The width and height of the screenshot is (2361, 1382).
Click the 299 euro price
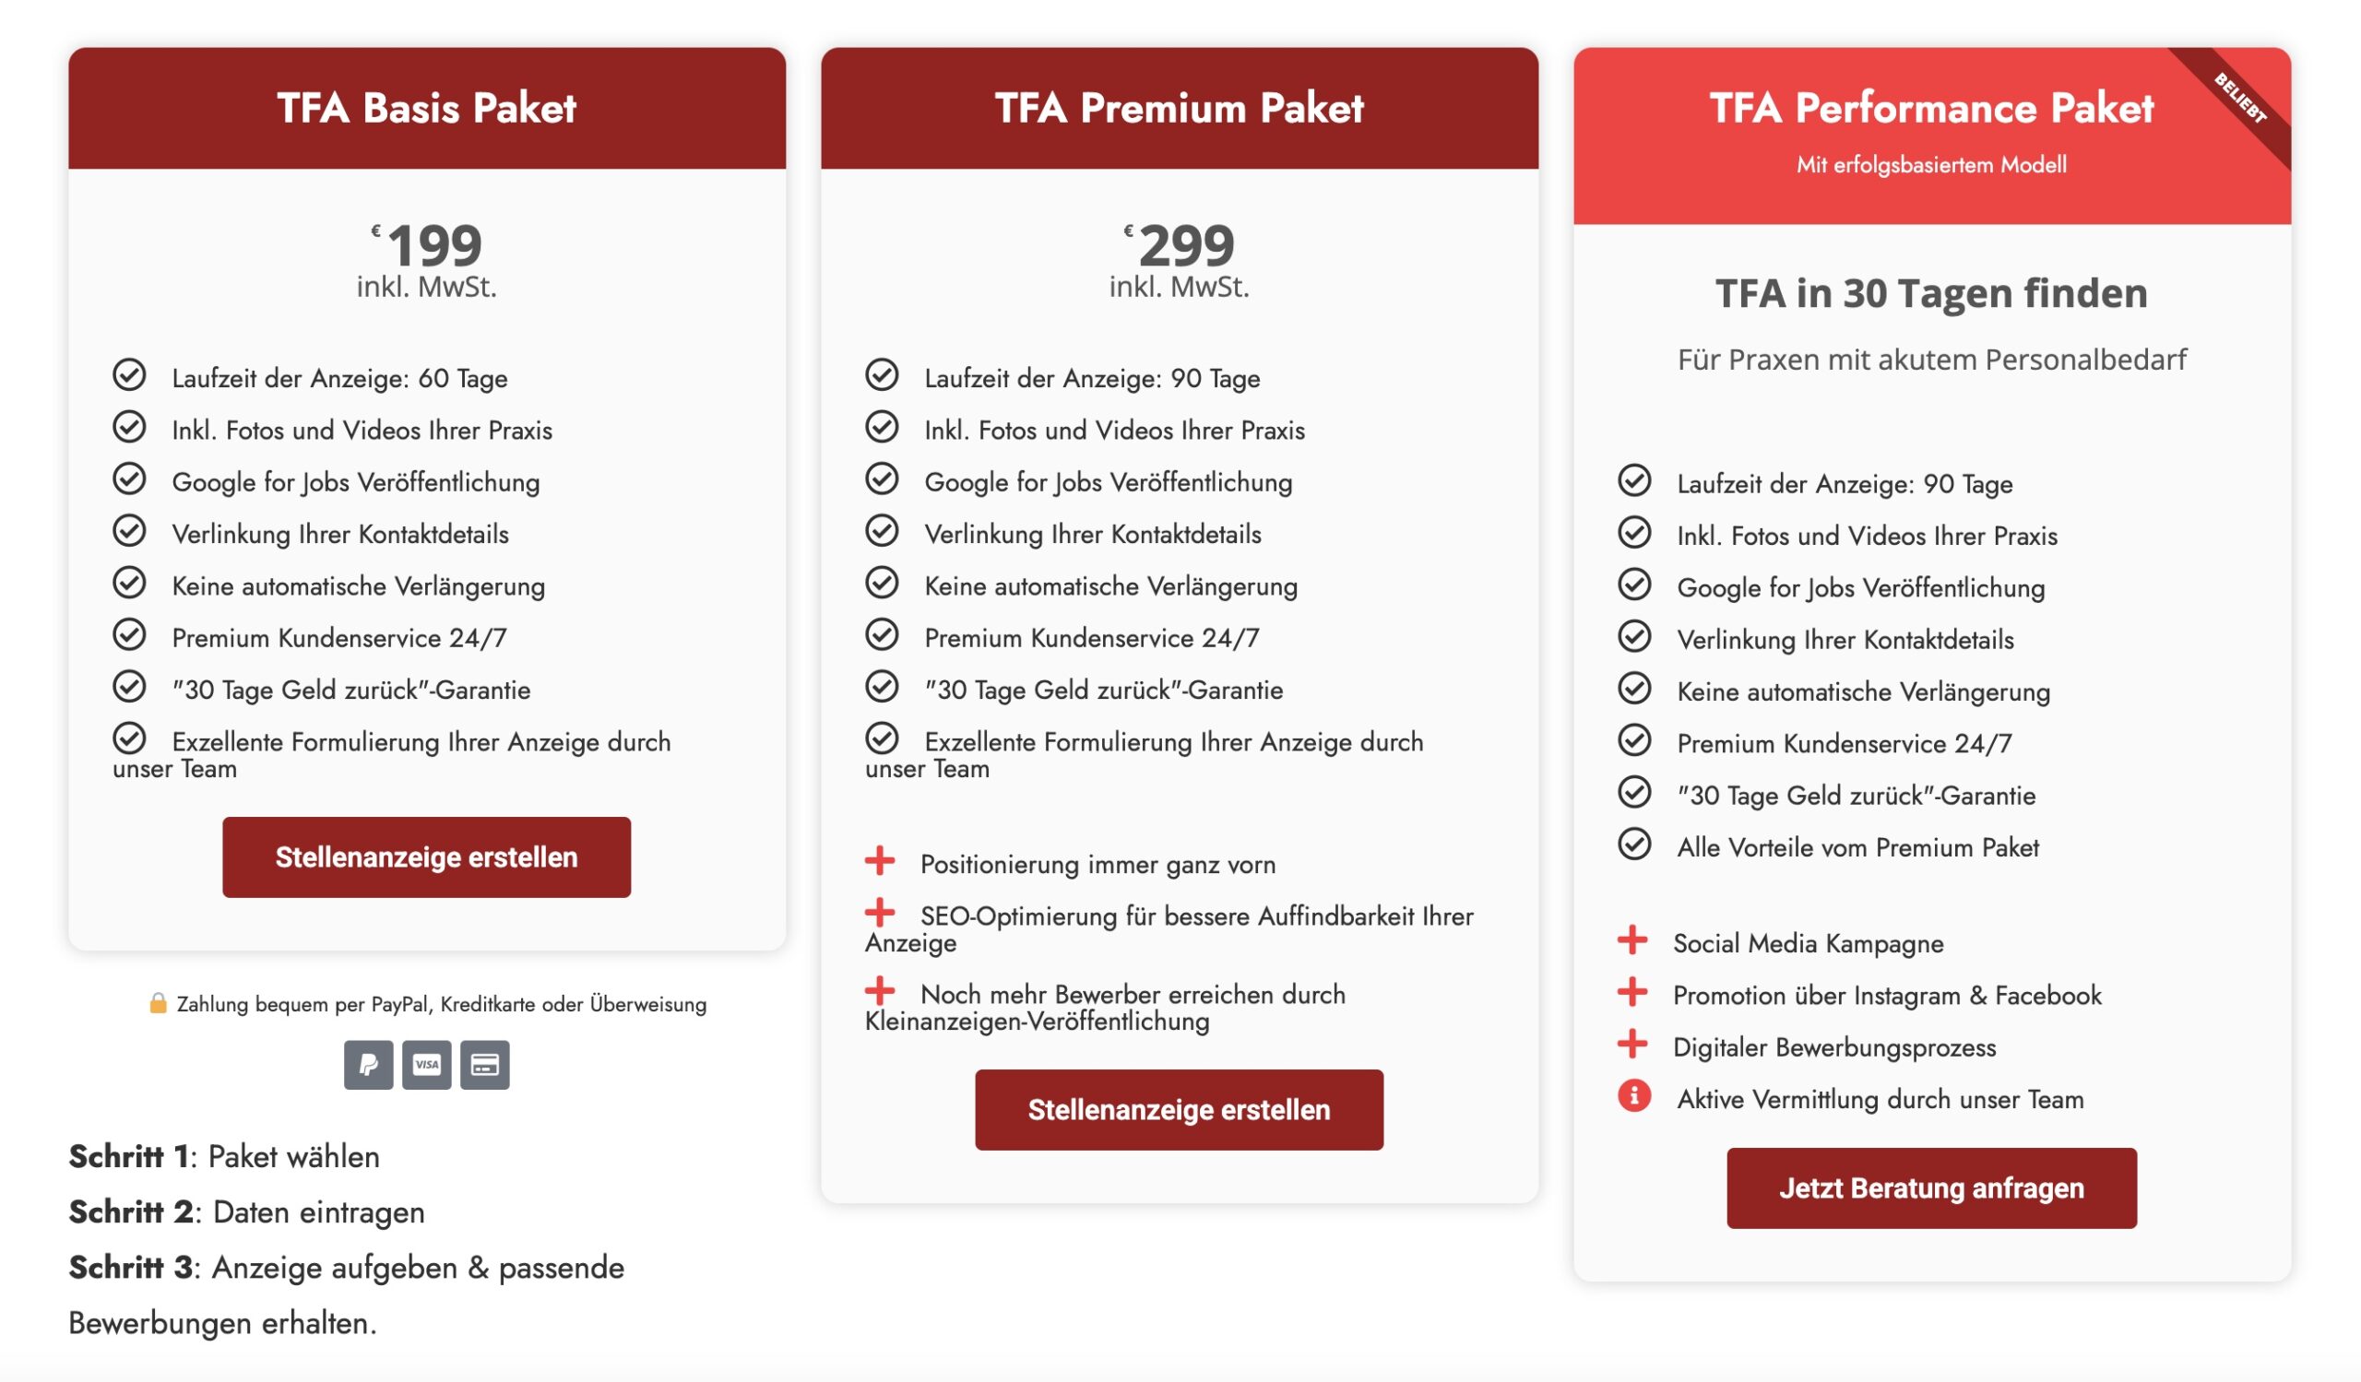1185,245
